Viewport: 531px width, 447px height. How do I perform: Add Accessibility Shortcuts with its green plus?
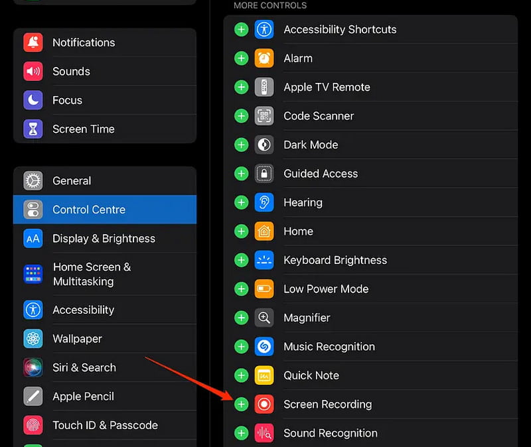tap(242, 29)
